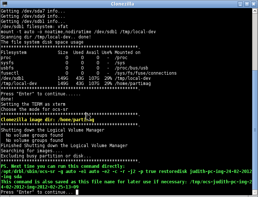258x197 pixels.
Task: Click 'Scanning dir /tmp/local-dev.. done!' line
Action: (46, 37)
